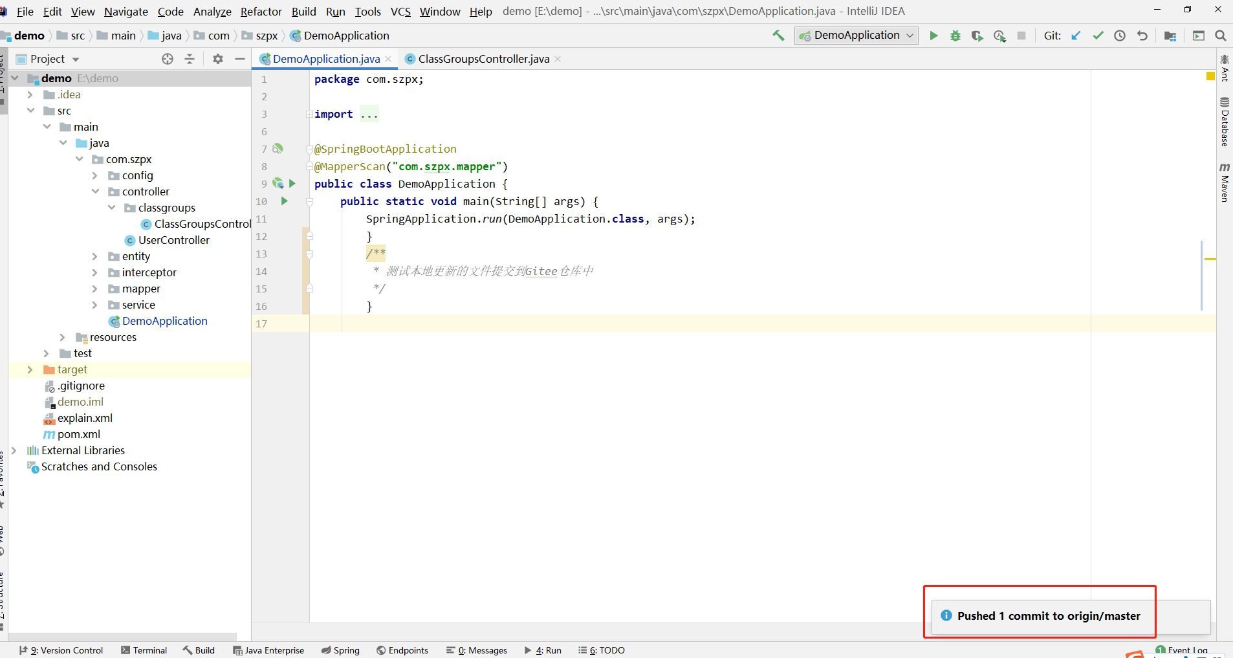Viewport: 1233px width, 658px height.
Task: Expand the resources folder
Action: (62, 337)
